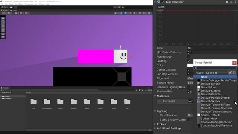Image resolution: width=238 pixels, height=134 pixels.
Task: Open the Alignment dropdown
Action: 190,79
